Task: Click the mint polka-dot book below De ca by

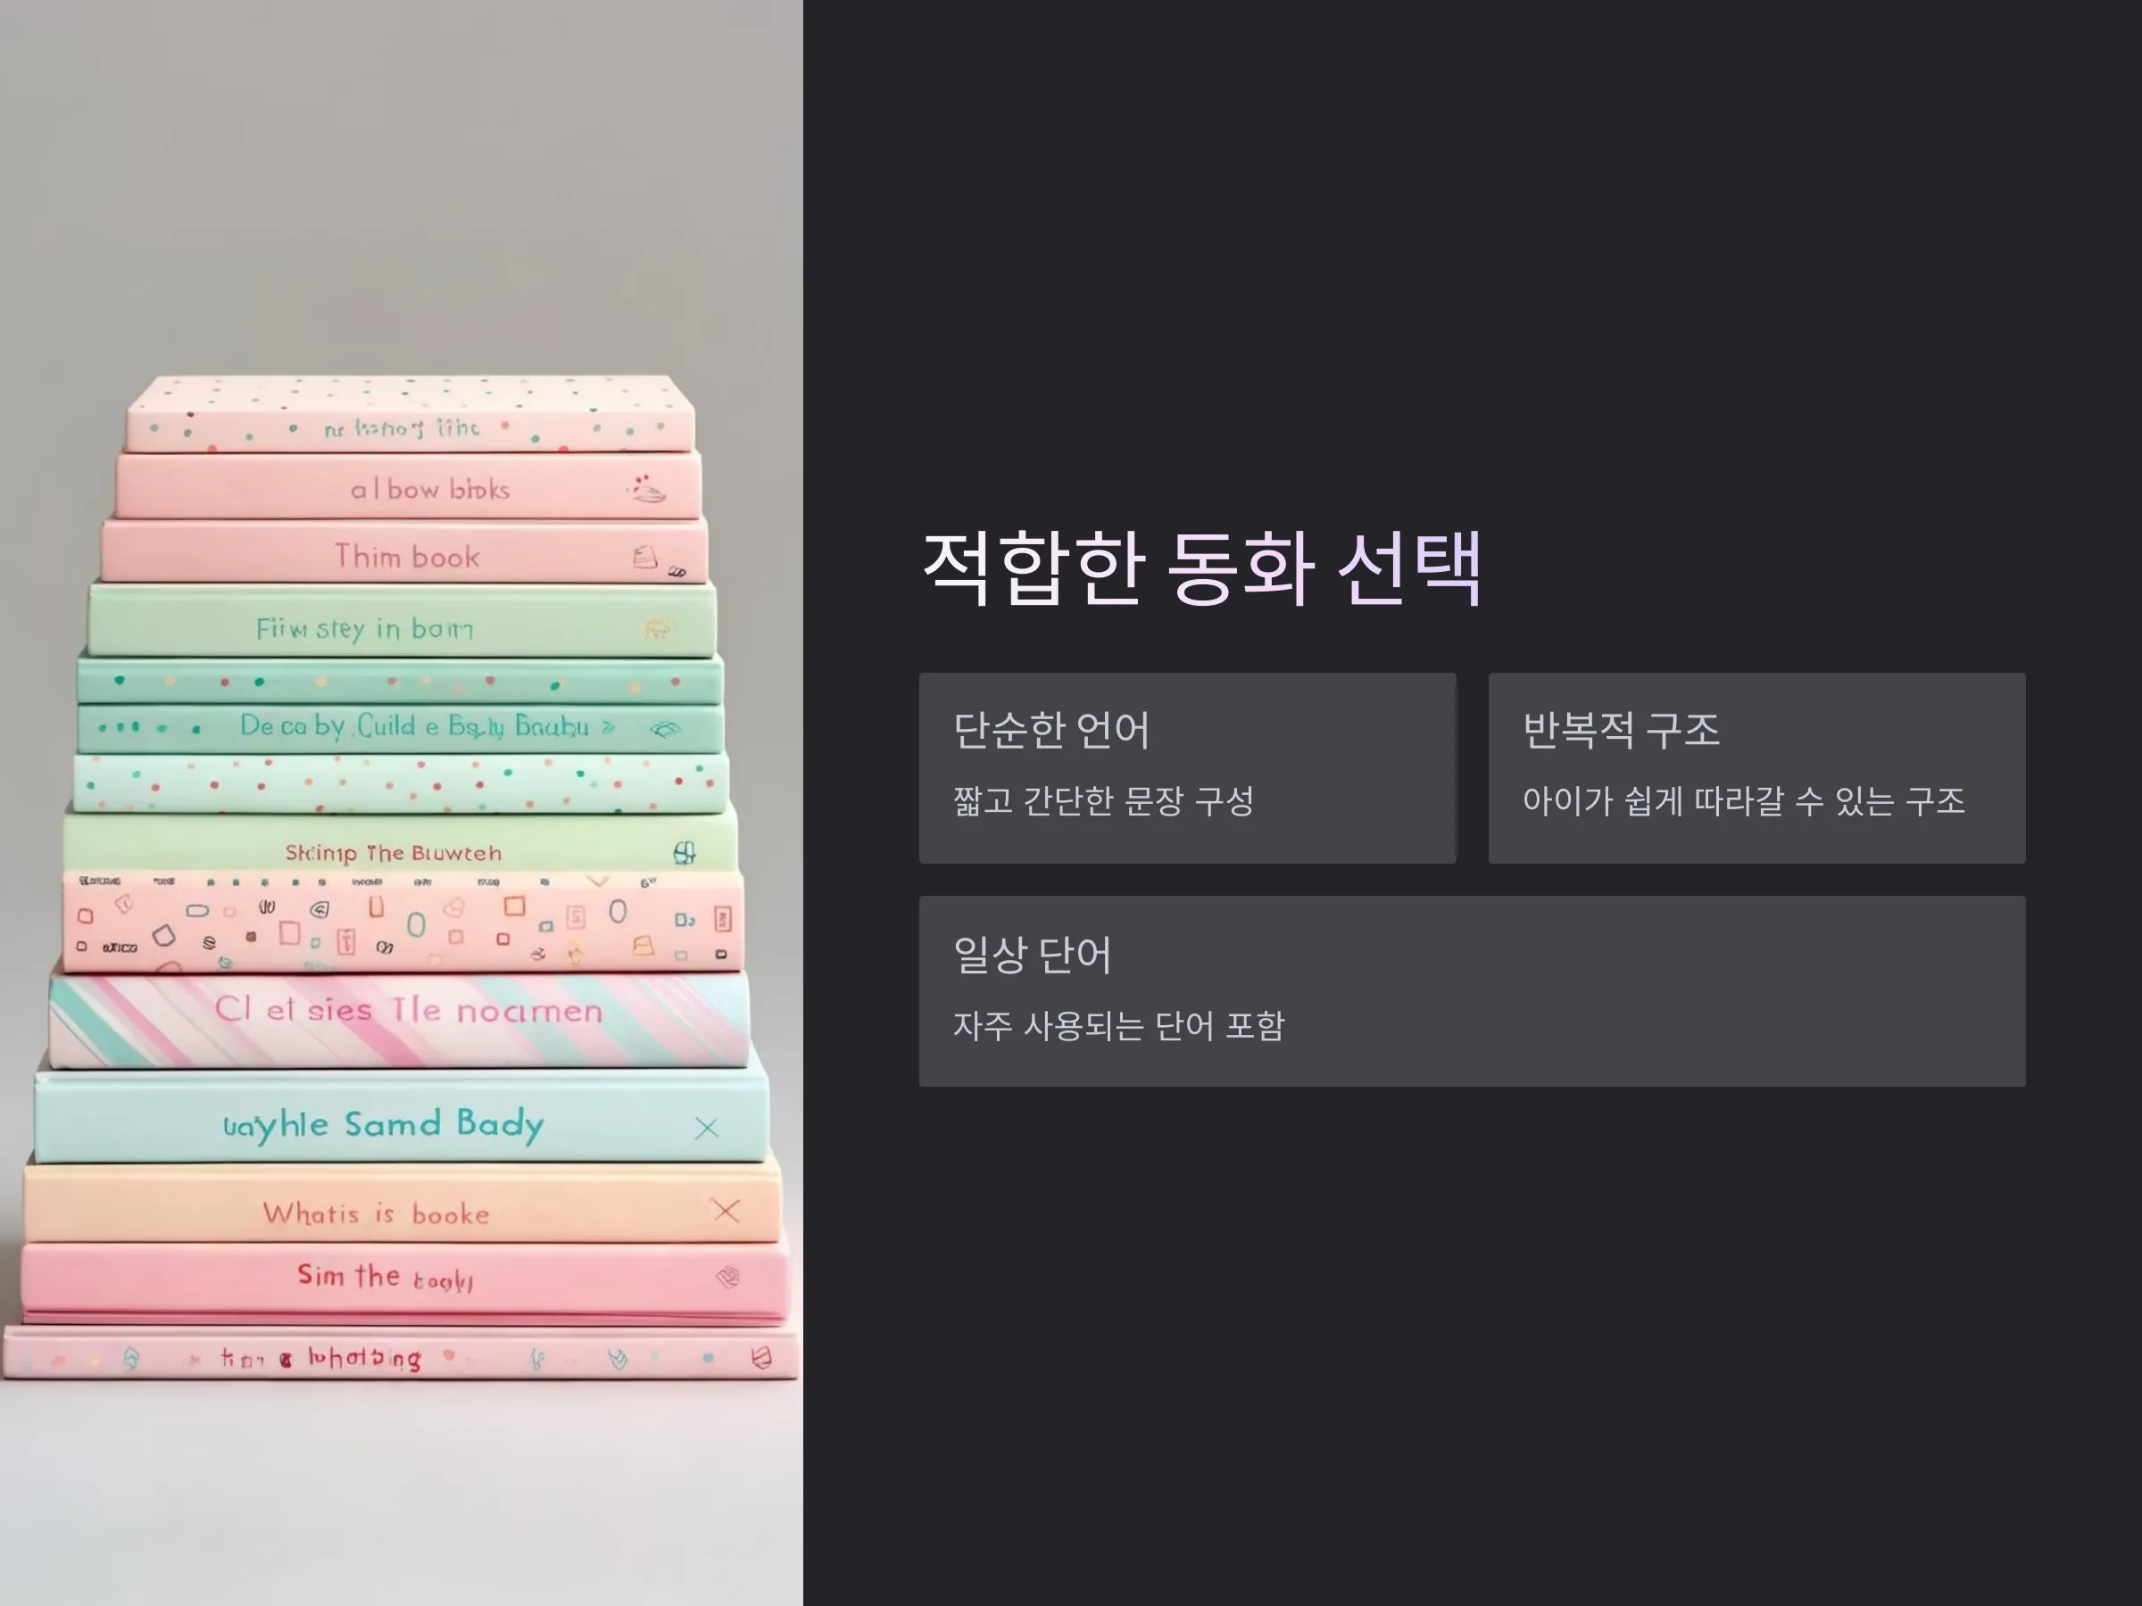Action: [x=400, y=782]
